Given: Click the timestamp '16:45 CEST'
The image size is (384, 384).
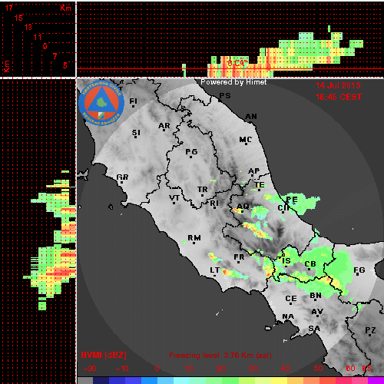Looking at the screenshot, I should click(x=339, y=97).
